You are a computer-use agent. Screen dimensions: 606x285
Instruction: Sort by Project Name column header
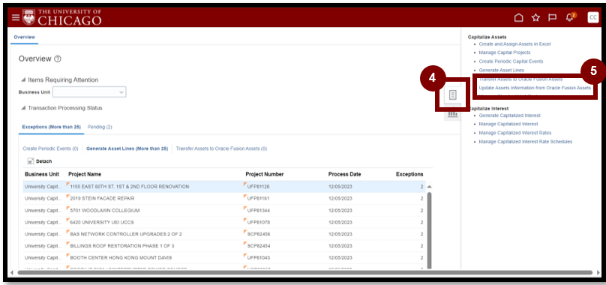[85, 175]
